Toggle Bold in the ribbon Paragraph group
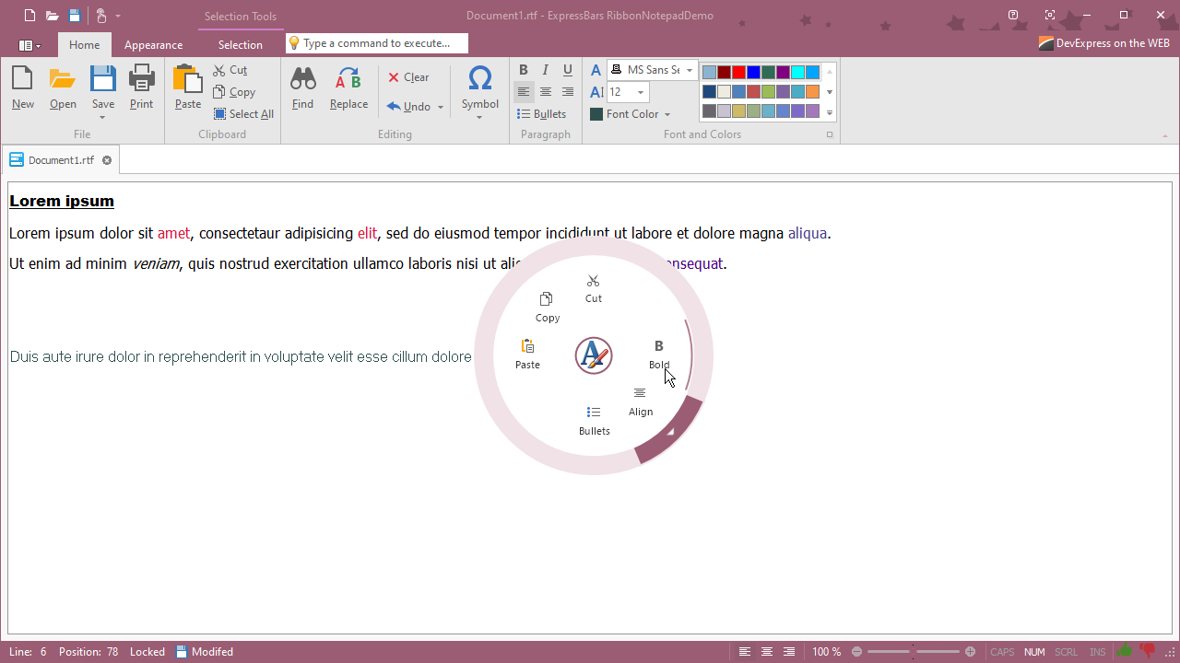The height and width of the screenshot is (663, 1180). click(x=524, y=70)
